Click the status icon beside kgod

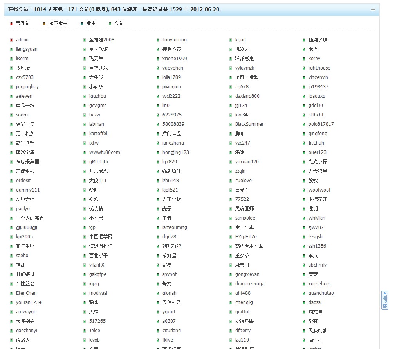tap(231, 39)
